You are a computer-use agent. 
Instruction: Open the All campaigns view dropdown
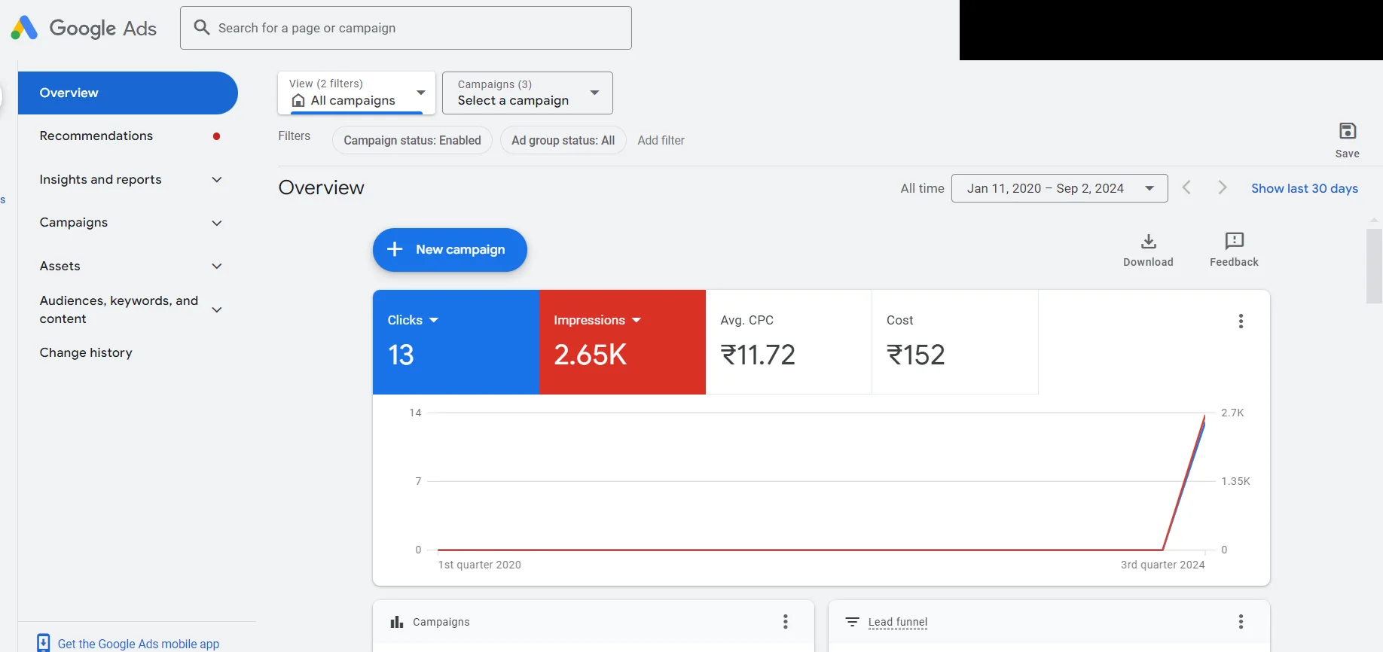tap(357, 93)
